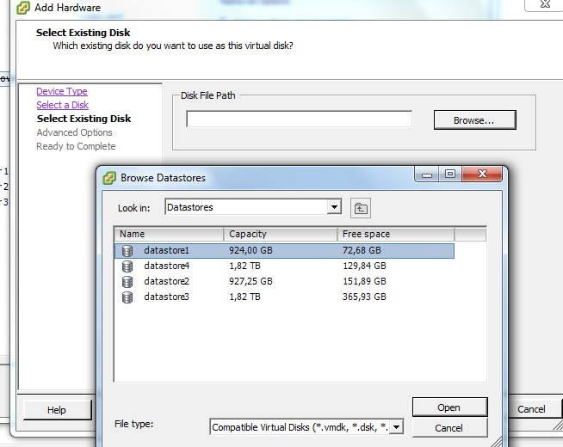Viewport: 563px width, 447px height.
Task: Open the File type dropdown arrow
Action: click(x=396, y=427)
